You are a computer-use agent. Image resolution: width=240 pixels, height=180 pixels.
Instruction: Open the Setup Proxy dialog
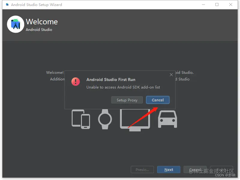tap(127, 100)
